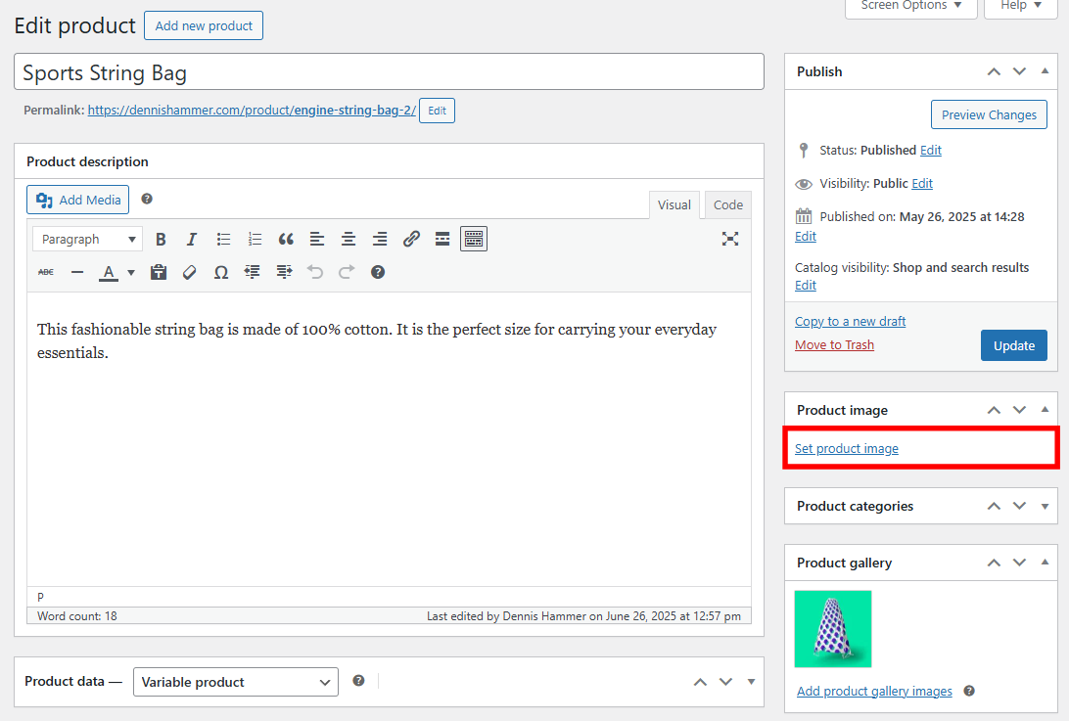The width and height of the screenshot is (1069, 721).
Task: Open the Paragraph format dropdown
Action: pyautogui.click(x=86, y=238)
